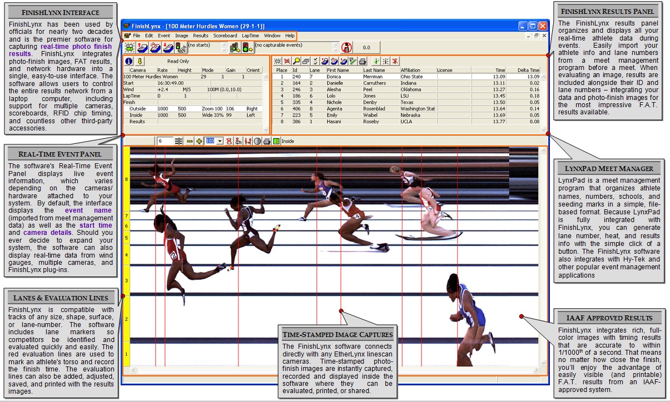This screenshot has height=402, width=670.
Task: Click the printer icon in results toolbar
Action: [363, 61]
